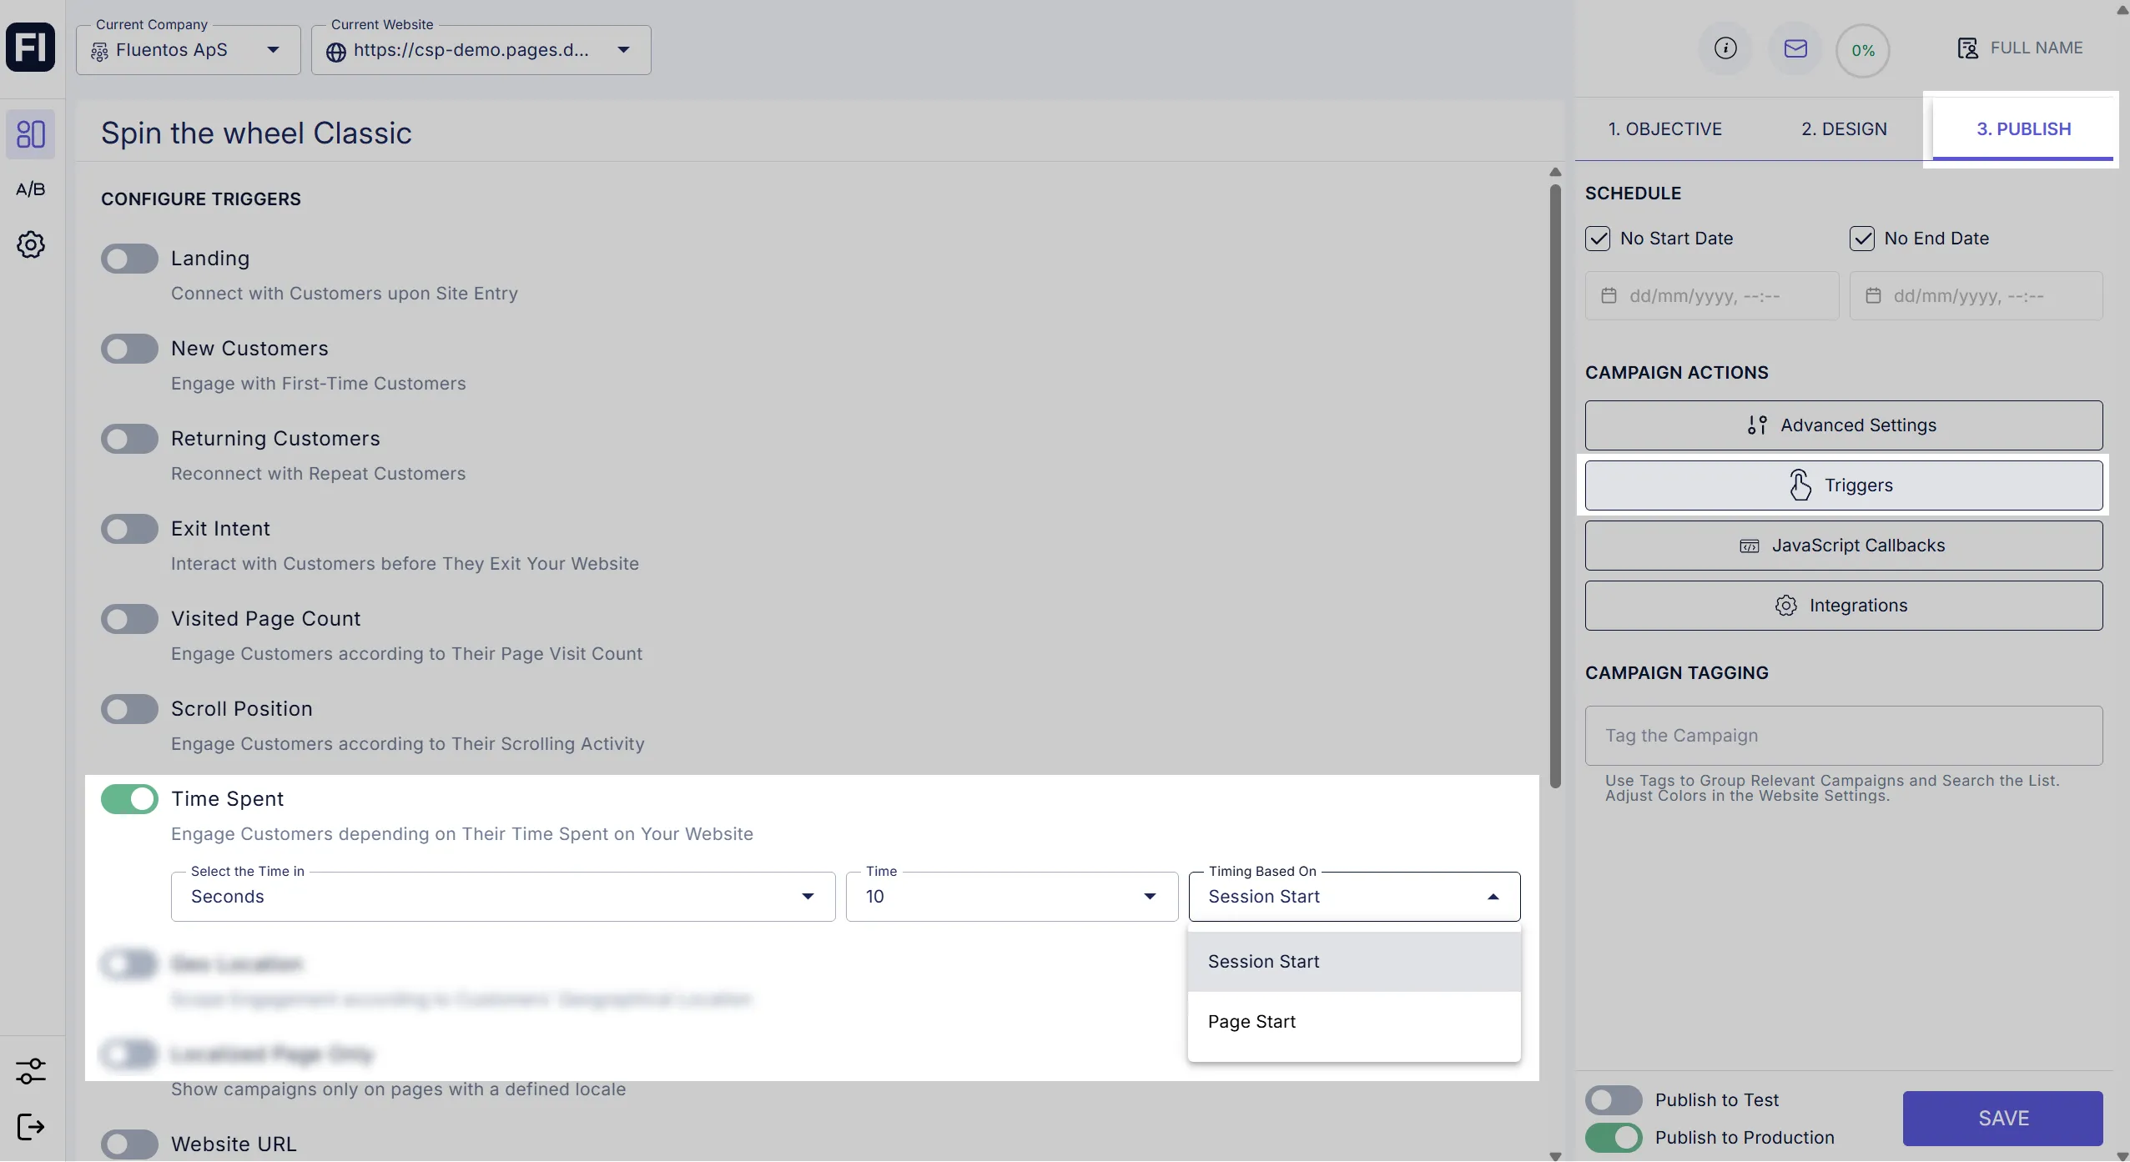Uncheck the No Start Date checkbox

1598,239
